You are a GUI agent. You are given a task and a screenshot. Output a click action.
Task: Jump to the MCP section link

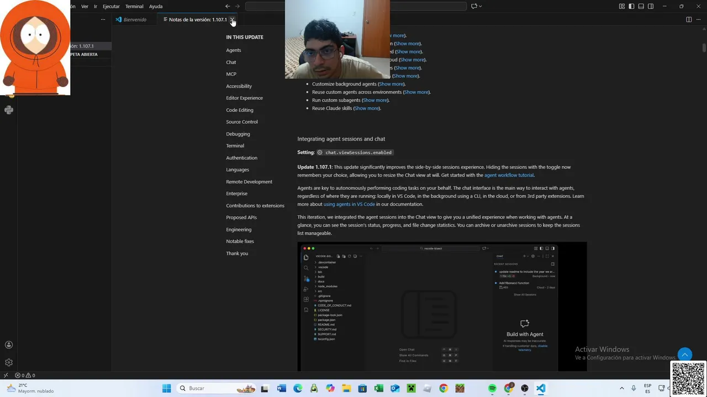pyautogui.click(x=231, y=74)
